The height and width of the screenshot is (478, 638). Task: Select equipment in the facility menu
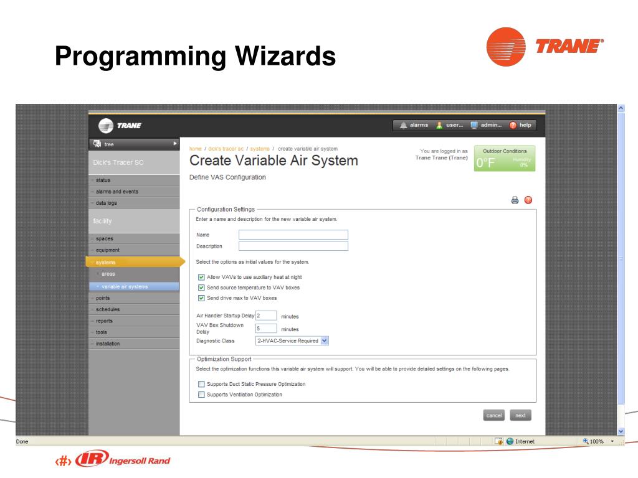pyautogui.click(x=134, y=250)
